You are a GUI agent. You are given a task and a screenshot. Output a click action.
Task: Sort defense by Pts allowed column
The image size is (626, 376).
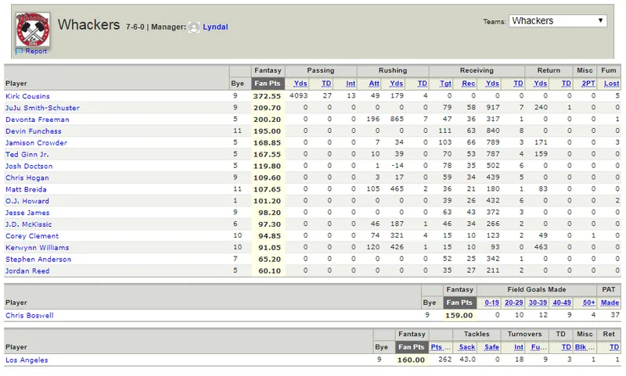[441, 347]
